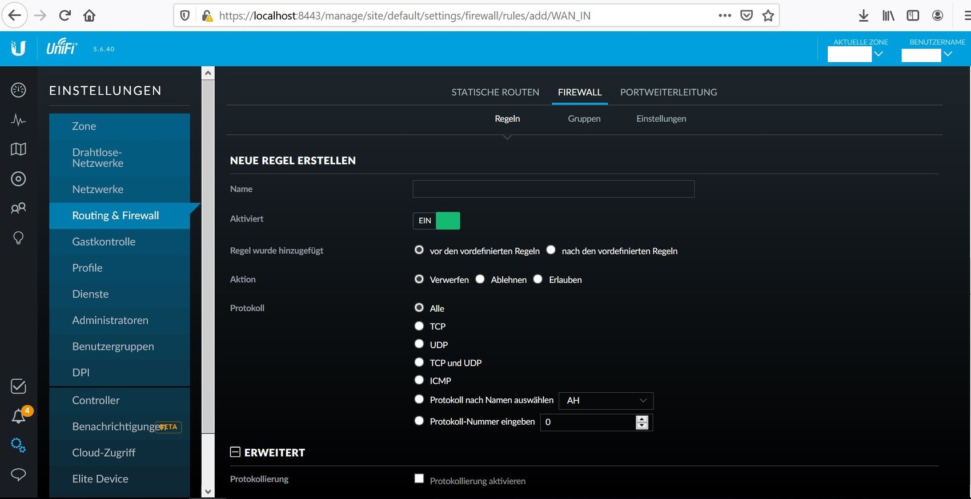Image resolution: width=971 pixels, height=499 pixels.
Task: Expand the Aktuelle Zone dropdown
Action: pos(856,54)
